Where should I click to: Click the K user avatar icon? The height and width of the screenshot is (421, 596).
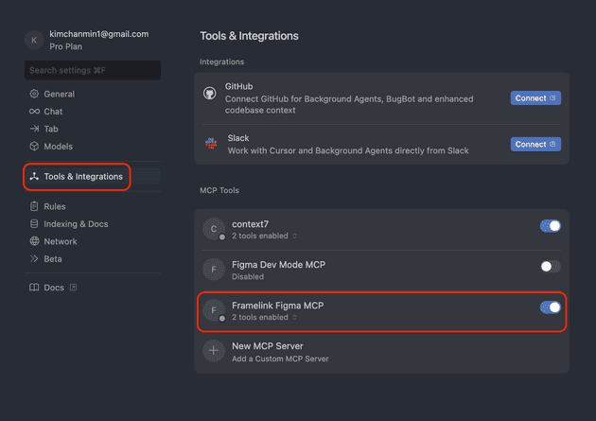(34, 40)
